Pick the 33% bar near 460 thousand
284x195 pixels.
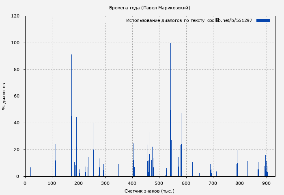coord(149,154)
